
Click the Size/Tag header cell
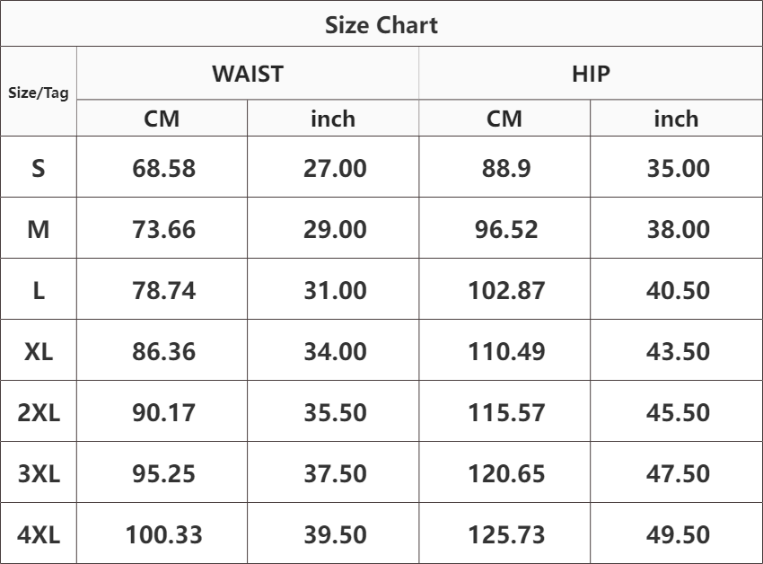[x=39, y=92]
